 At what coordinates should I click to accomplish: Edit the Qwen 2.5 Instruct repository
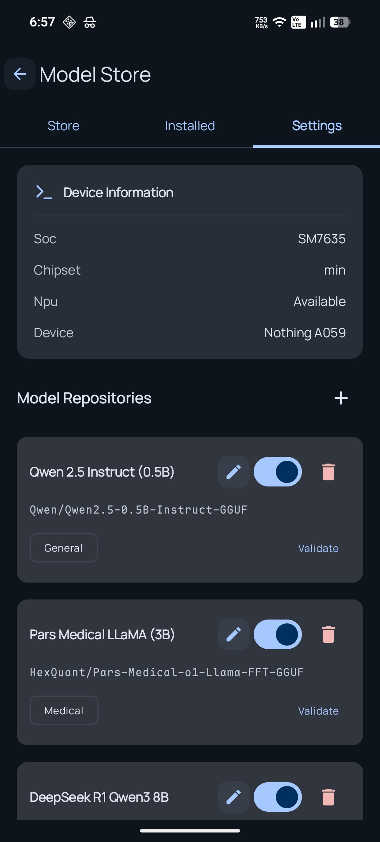click(x=233, y=472)
